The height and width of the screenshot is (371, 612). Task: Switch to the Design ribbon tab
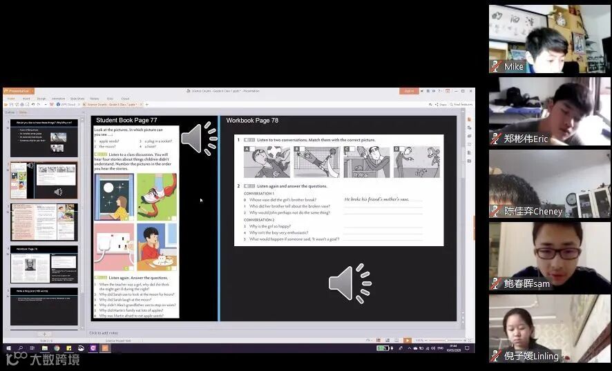pyautogui.click(x=41, y=99)
